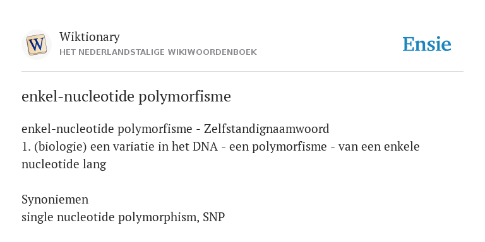Click the 'Het Nederlandstalige Wikiwoordenboek' subtitle
Viewport: 485px width, 242px height.
pos(158,52)
